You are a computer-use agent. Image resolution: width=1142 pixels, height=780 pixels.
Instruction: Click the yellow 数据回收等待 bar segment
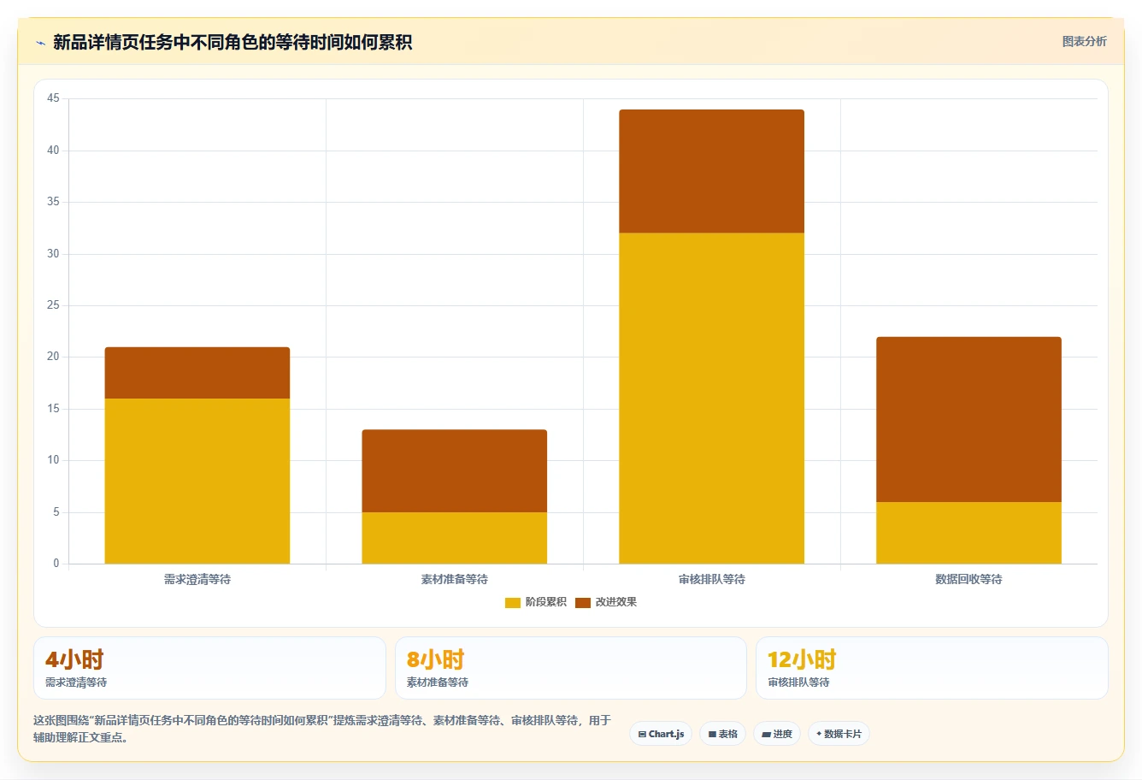pyautogui.click(x=969, y=533)
